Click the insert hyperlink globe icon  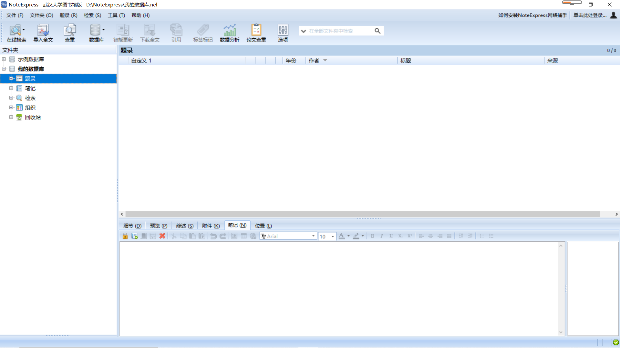pos(253,236)
